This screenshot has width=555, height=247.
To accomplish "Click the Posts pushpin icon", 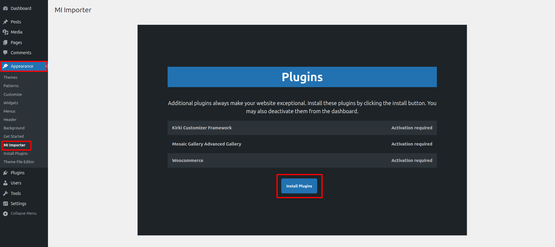I will [x=5, y=22].
